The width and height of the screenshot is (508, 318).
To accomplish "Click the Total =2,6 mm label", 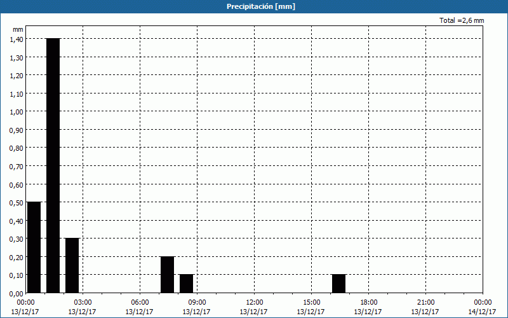I will [462, 20].
